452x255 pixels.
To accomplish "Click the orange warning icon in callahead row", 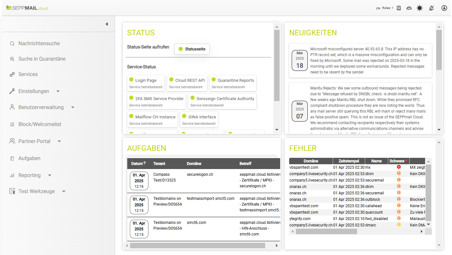I will (399, 206).
